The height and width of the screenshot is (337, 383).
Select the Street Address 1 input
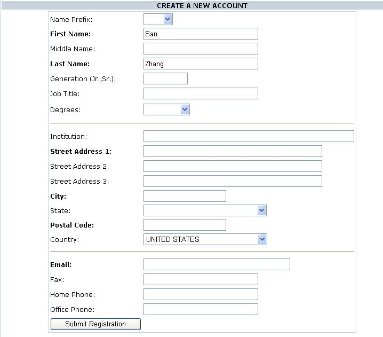click(x=233, y=151)
